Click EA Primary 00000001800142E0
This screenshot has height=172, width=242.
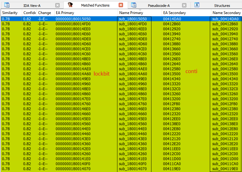point(73,149)
